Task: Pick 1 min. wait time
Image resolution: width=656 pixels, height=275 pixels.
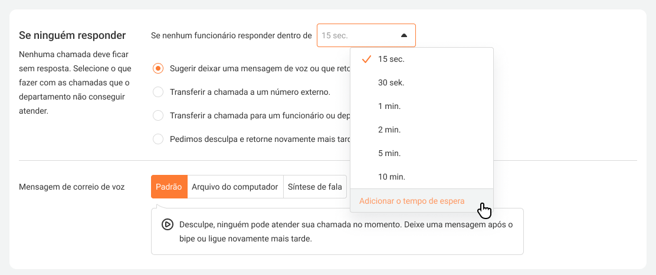Action: click(389, 106)
